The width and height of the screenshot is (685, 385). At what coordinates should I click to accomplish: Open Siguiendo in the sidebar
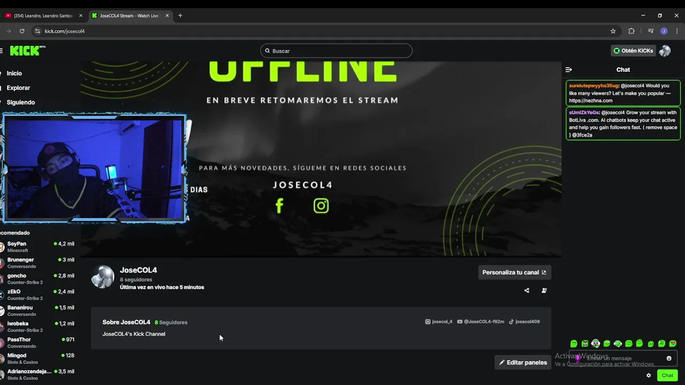(x=20, y=102)
